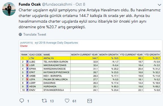Open the tweet options chevron menu

pos(159,5)
